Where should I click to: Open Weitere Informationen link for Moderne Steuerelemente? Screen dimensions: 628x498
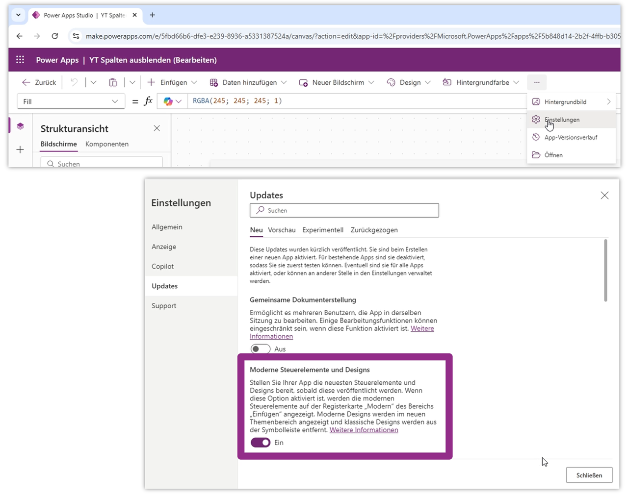[x=364, y=430]
